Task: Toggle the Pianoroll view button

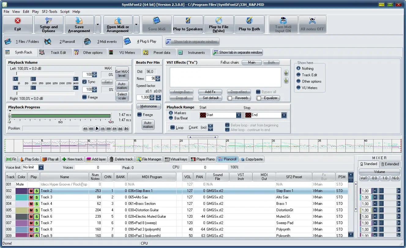Action: tap(227, 159)
